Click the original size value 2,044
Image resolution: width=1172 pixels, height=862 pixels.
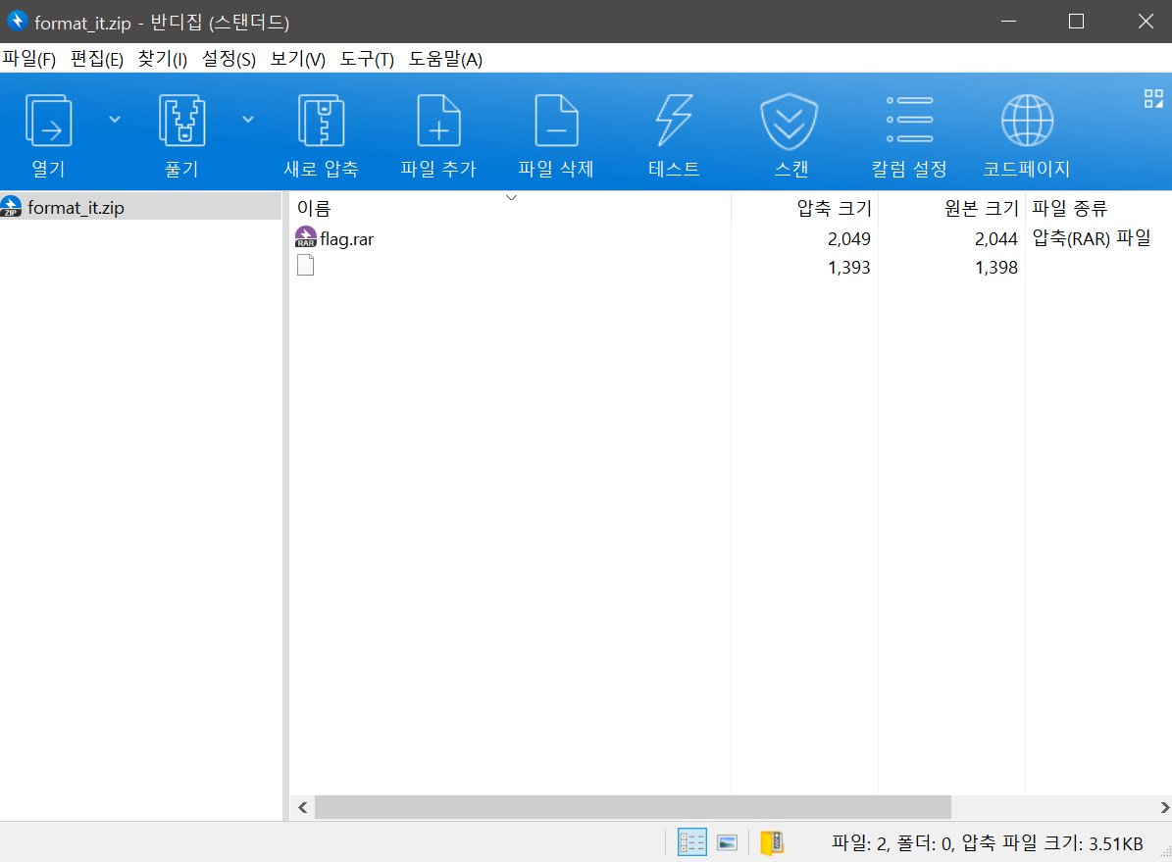(x=996, y=239)
